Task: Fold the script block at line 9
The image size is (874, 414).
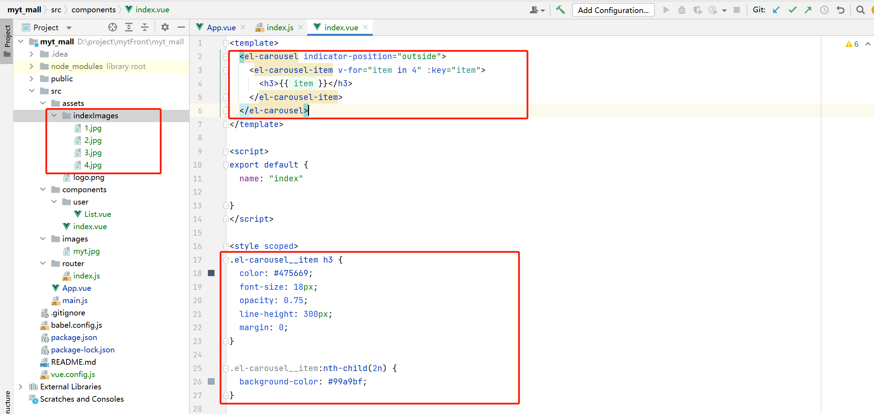Action: pyautogui.click(x=226, y=152)
